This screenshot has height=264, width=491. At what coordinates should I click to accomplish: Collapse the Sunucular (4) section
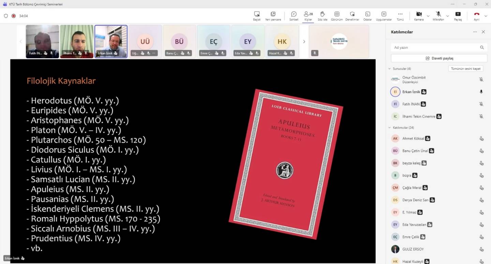coord(390,69)
